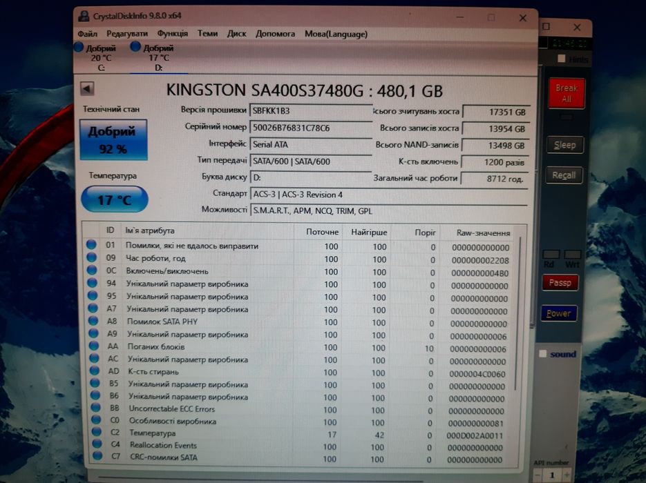
Task: Click status circle for attribute C0
Action: click(97, 420)
